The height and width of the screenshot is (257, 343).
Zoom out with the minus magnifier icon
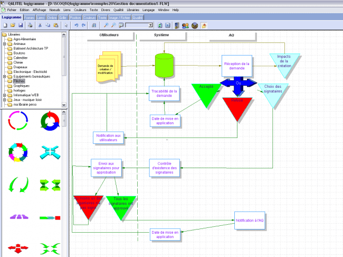[113, 25]
